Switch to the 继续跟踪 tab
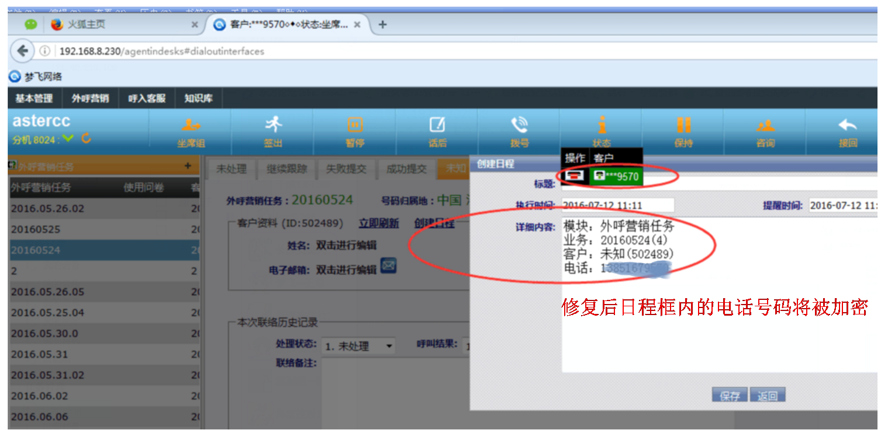Image resolution: width=881 pixels, height=430 pixels. [287, 169]
